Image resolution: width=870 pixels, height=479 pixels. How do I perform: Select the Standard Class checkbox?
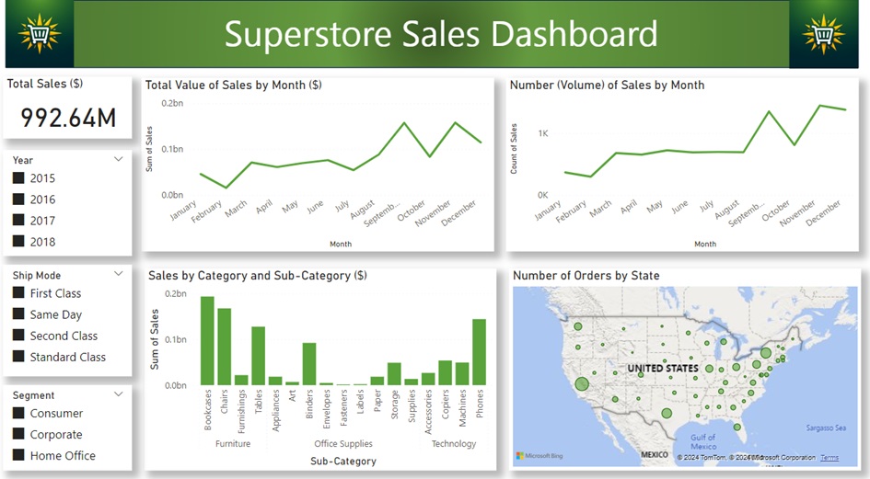[18, 357]
